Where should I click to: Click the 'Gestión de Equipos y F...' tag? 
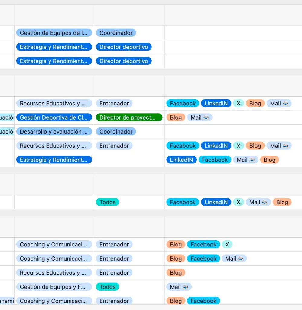point(54,287)
